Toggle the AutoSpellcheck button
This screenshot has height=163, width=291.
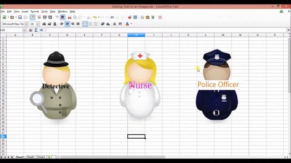click(63, 17)
